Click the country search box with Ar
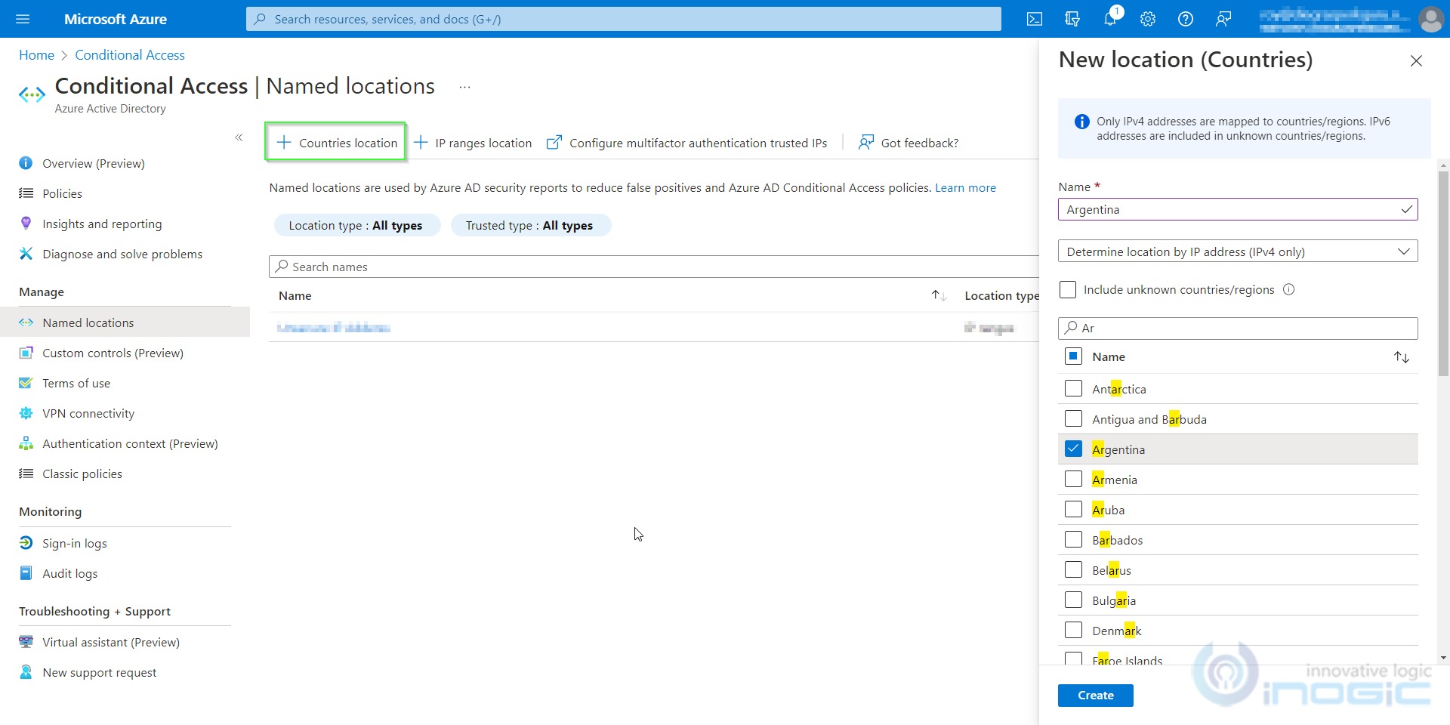Viewport: 1450px width, 725px height. tap(1238, 328)
